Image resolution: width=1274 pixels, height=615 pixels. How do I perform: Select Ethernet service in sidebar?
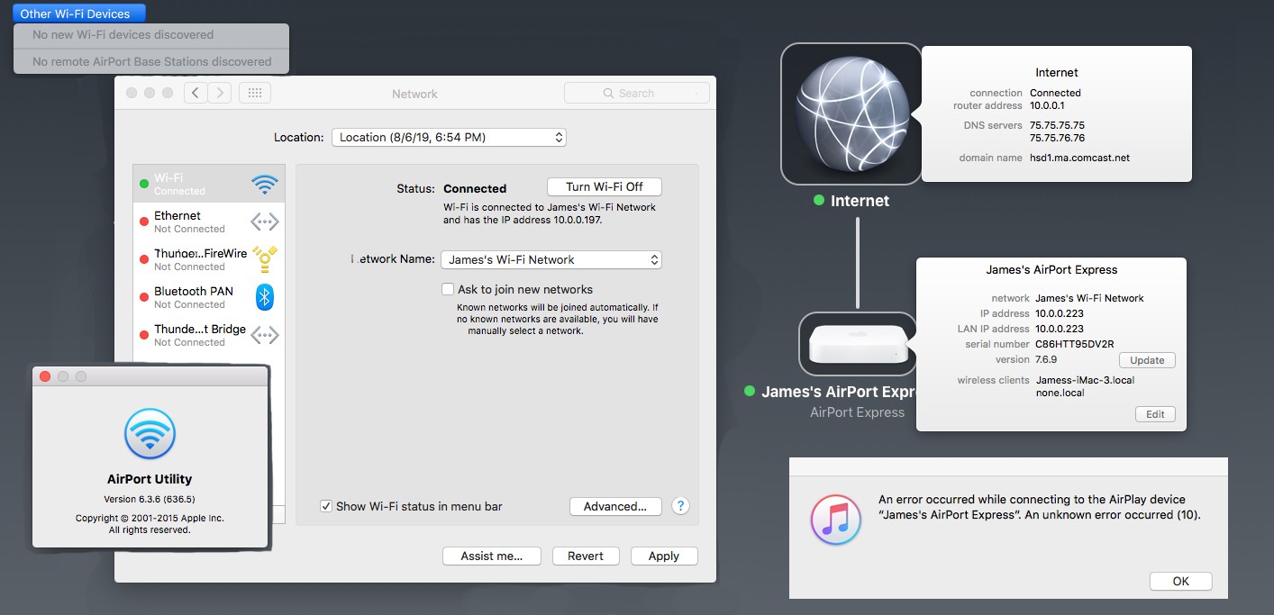tap(209, 222)
